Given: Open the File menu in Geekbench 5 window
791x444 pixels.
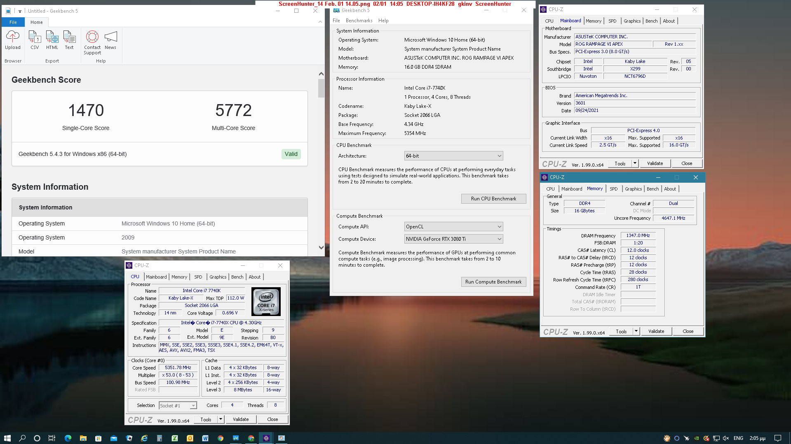Looking at the screenshot, I should (336, 21).
